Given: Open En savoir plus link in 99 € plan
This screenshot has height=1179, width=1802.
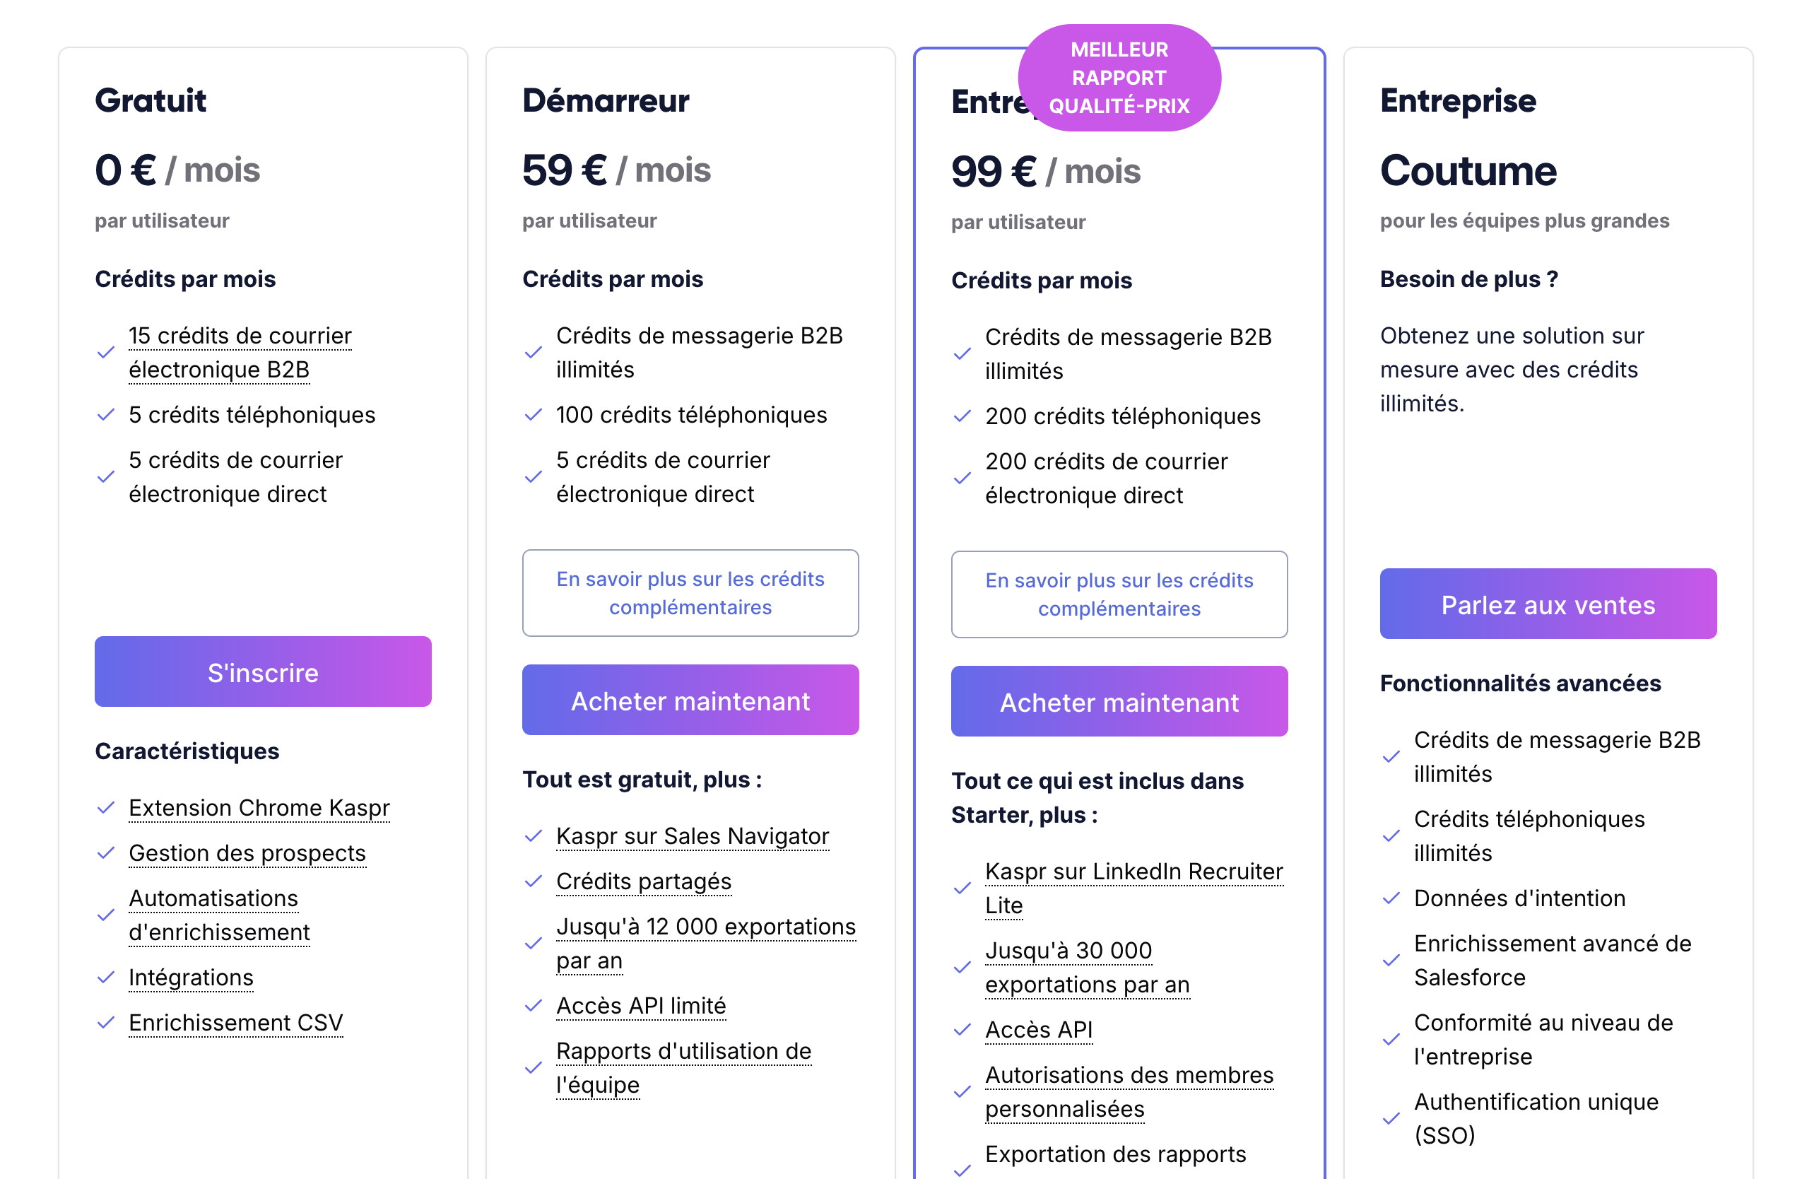Looking at the screenshot, I should point(1119,594).
